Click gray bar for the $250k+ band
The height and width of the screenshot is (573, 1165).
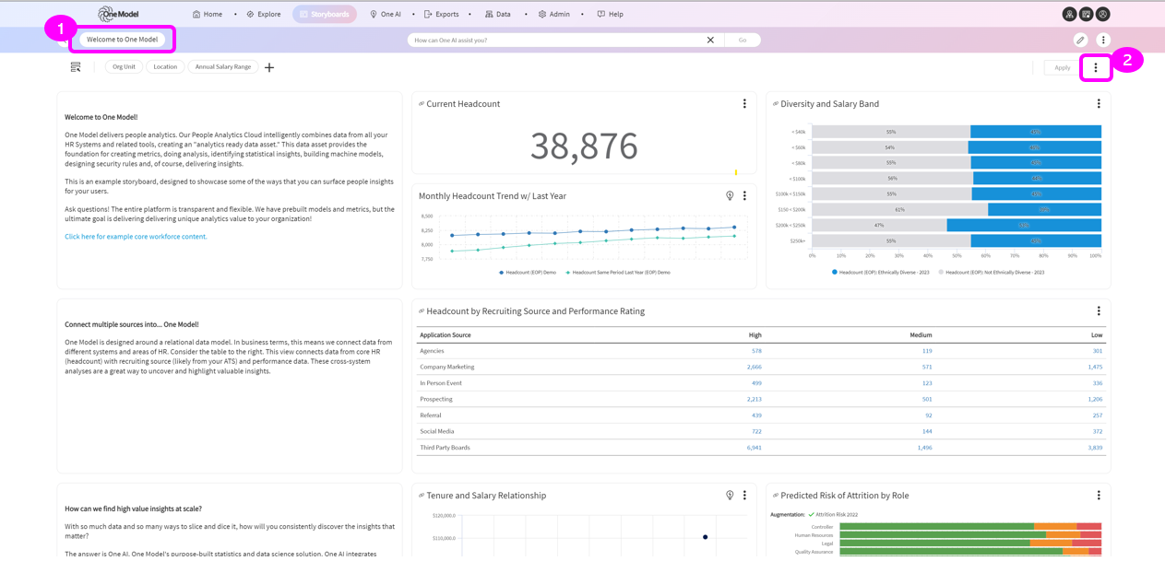pyautogui.click(x=891, y=240)
